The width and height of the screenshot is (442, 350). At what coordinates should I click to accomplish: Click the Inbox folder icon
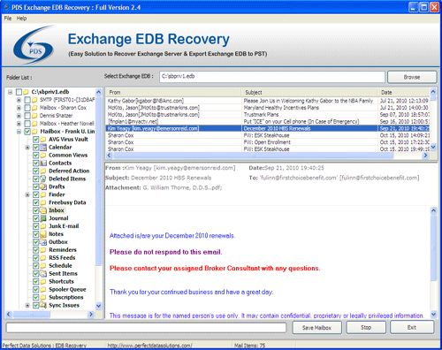point(43,210)
